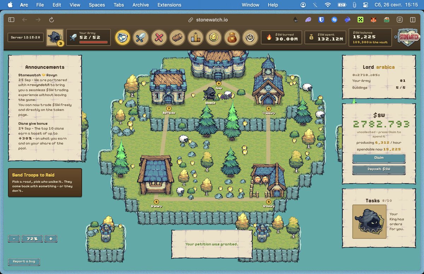Go forward in browser history

[x=38, y=20]
